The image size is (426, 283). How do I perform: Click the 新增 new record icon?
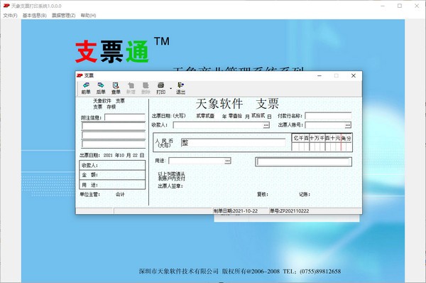pos(131,88)
